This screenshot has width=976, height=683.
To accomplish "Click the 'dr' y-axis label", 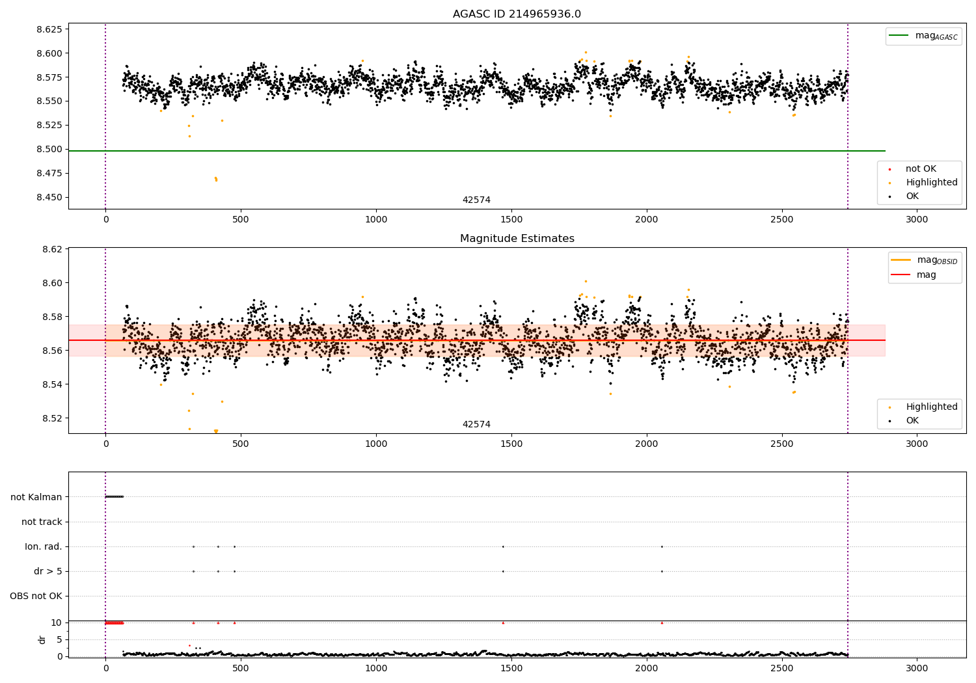I will pos(42,639).
